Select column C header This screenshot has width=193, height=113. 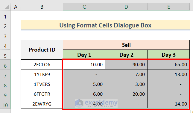[84, 7]
